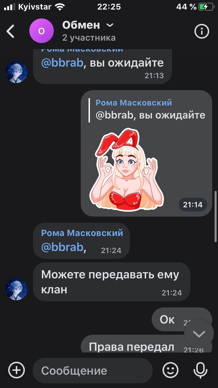Click the chat scrollbar on right edge
218x388 pixels.
(x=216, y=216)
